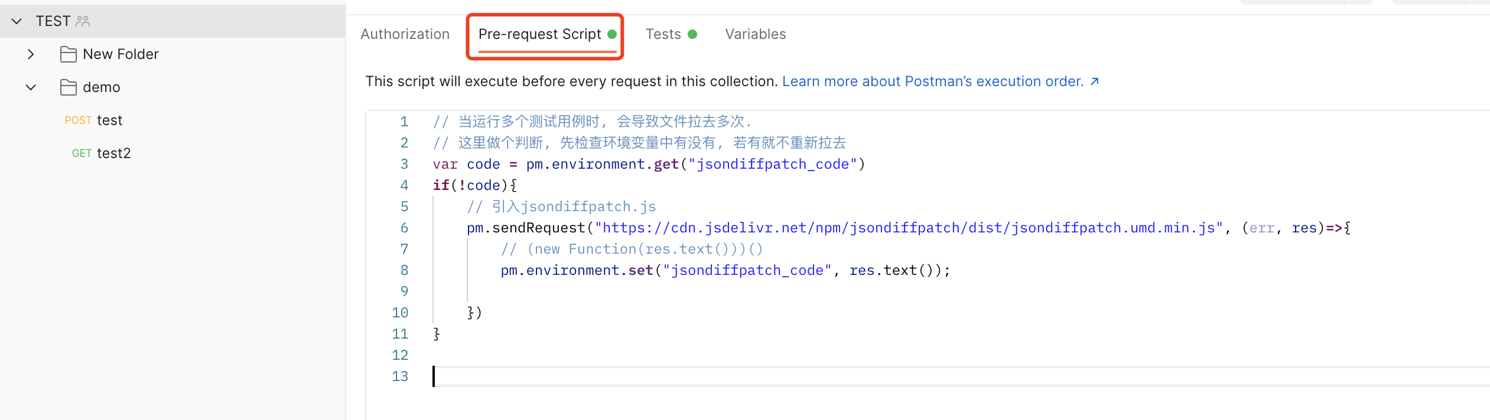1490x420 pixels.
Task: Click line number 6 in the gutter
Action: [404, 228]
